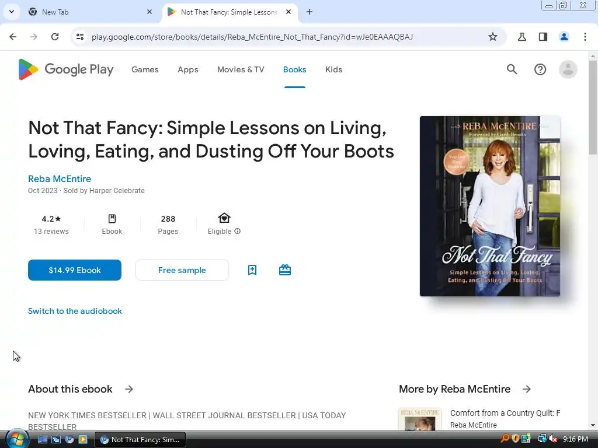Click the 288 Pages info
This screenshot has width=598, height=448.
(x=168, y=225)
